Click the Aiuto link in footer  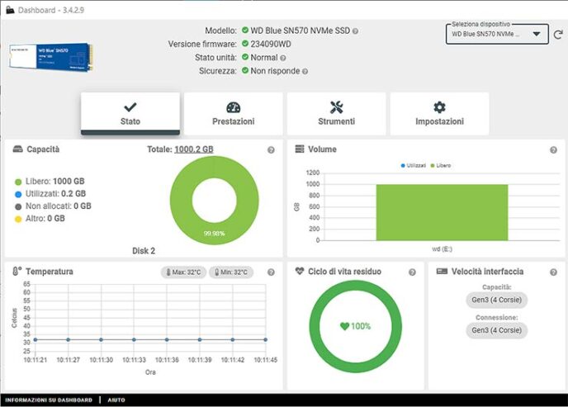(x=116, y=400)
